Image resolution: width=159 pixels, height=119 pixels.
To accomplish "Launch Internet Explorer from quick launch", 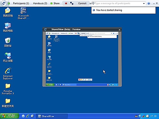I will pyautogui.click(x=28, y=116).
